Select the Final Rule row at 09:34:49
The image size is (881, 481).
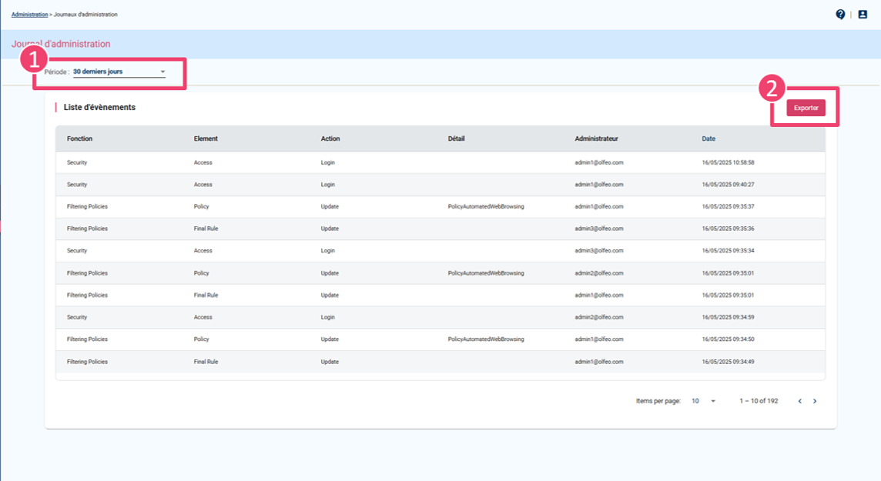pos(440,361)
